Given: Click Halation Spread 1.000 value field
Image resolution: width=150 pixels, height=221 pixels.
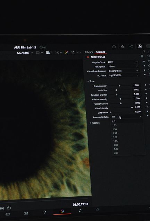Looking at the screenshot, I should (137, 103).
